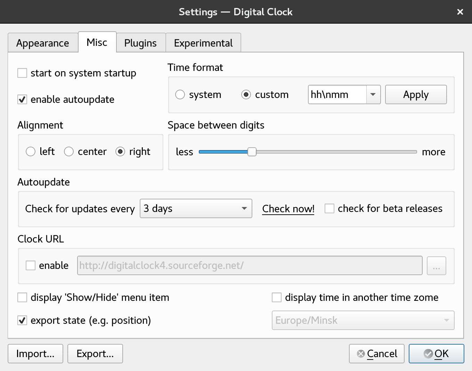Switch to the Appearance tab
This screenshot has height=371, width=472.
coord(43,43)
